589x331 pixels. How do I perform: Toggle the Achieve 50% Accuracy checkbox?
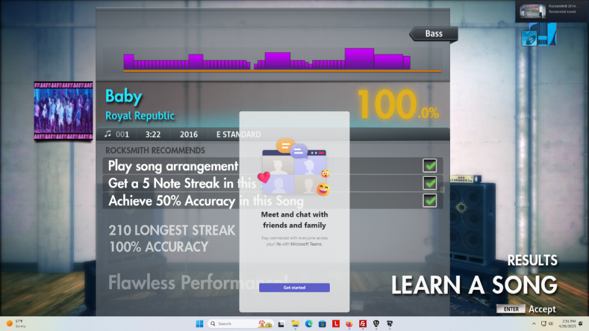[430, 200]
